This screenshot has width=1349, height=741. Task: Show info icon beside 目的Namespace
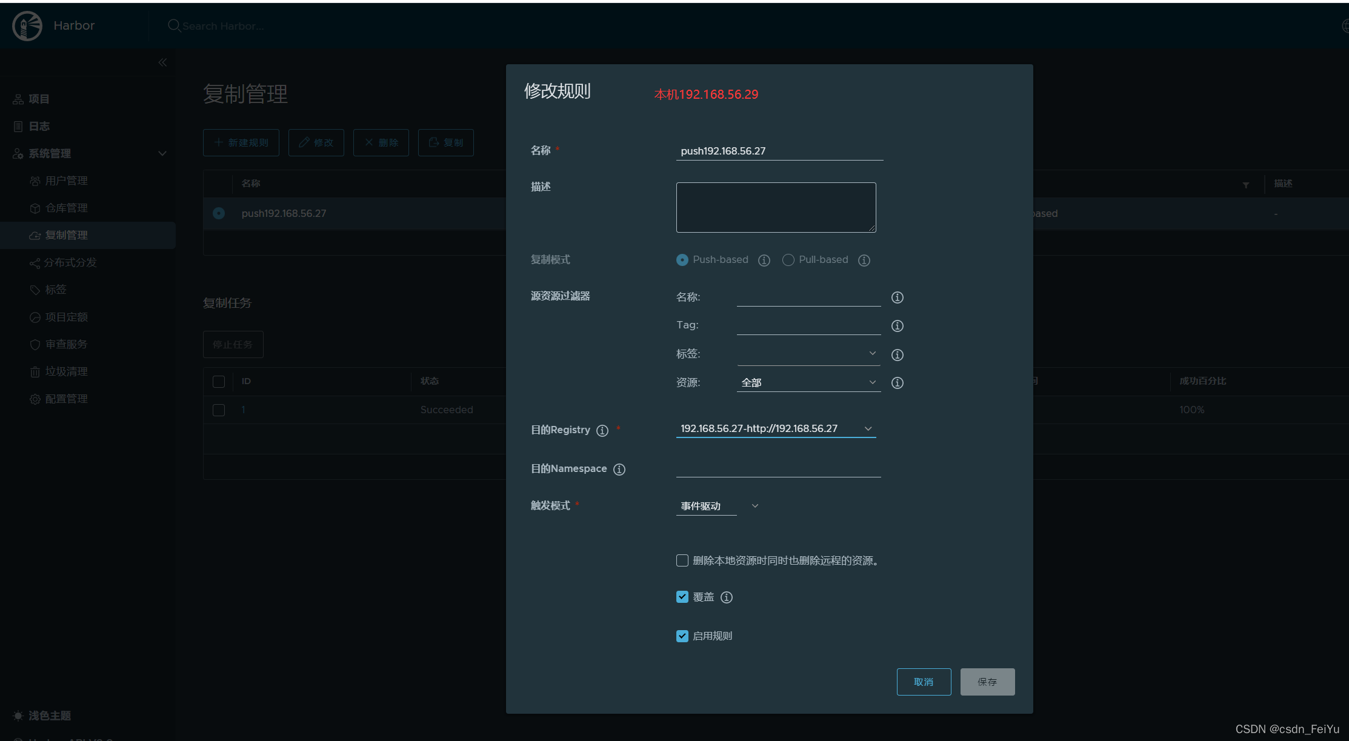pos(619,469)
